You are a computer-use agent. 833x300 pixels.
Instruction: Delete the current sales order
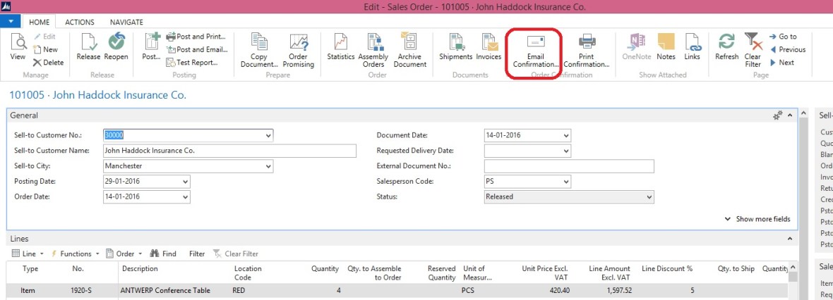tap(48, 62)
